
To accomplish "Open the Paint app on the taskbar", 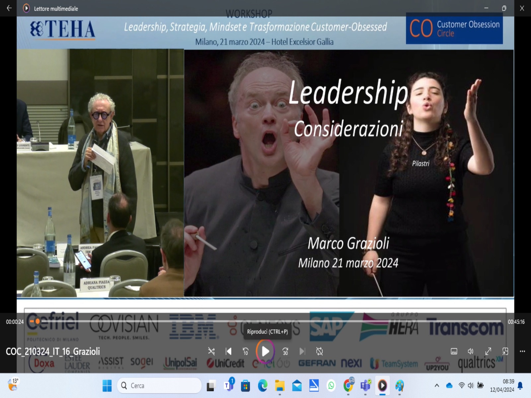I will tap(400, 386).
